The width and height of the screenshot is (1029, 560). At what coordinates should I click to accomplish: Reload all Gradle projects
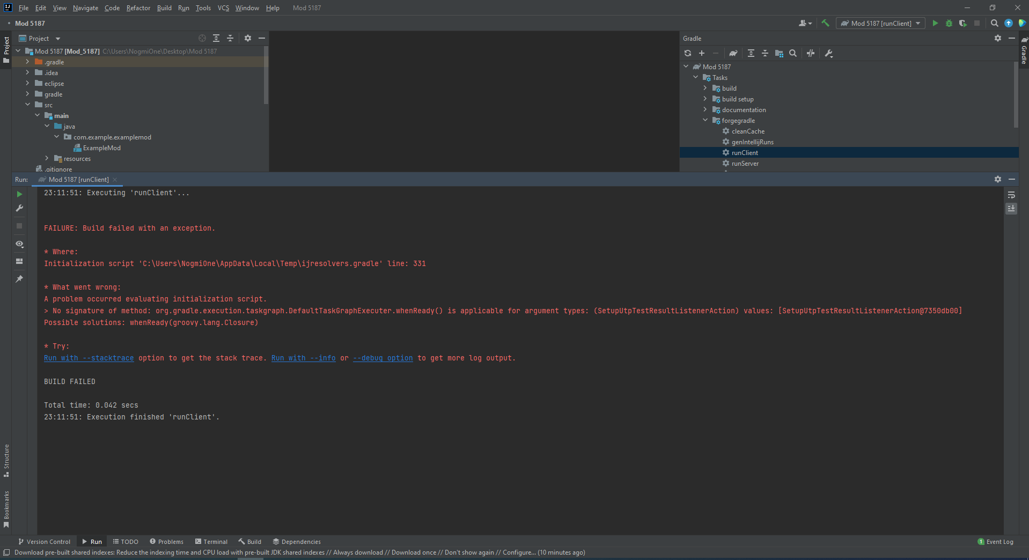coord(688,53)
